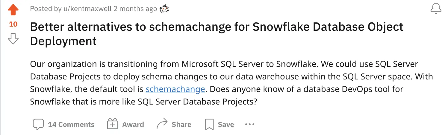442x135 pixels.
Task: Toggle post notifications with the bell
Action: tap(436, 9)
